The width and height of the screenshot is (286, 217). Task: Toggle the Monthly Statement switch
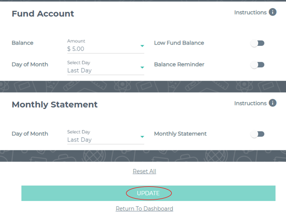tap(257, 134)
